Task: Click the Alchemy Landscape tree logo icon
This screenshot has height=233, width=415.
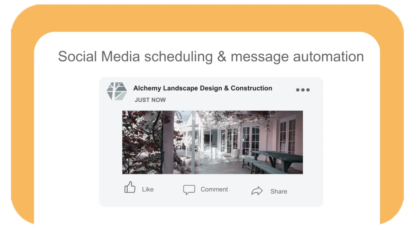Action: 117,91
